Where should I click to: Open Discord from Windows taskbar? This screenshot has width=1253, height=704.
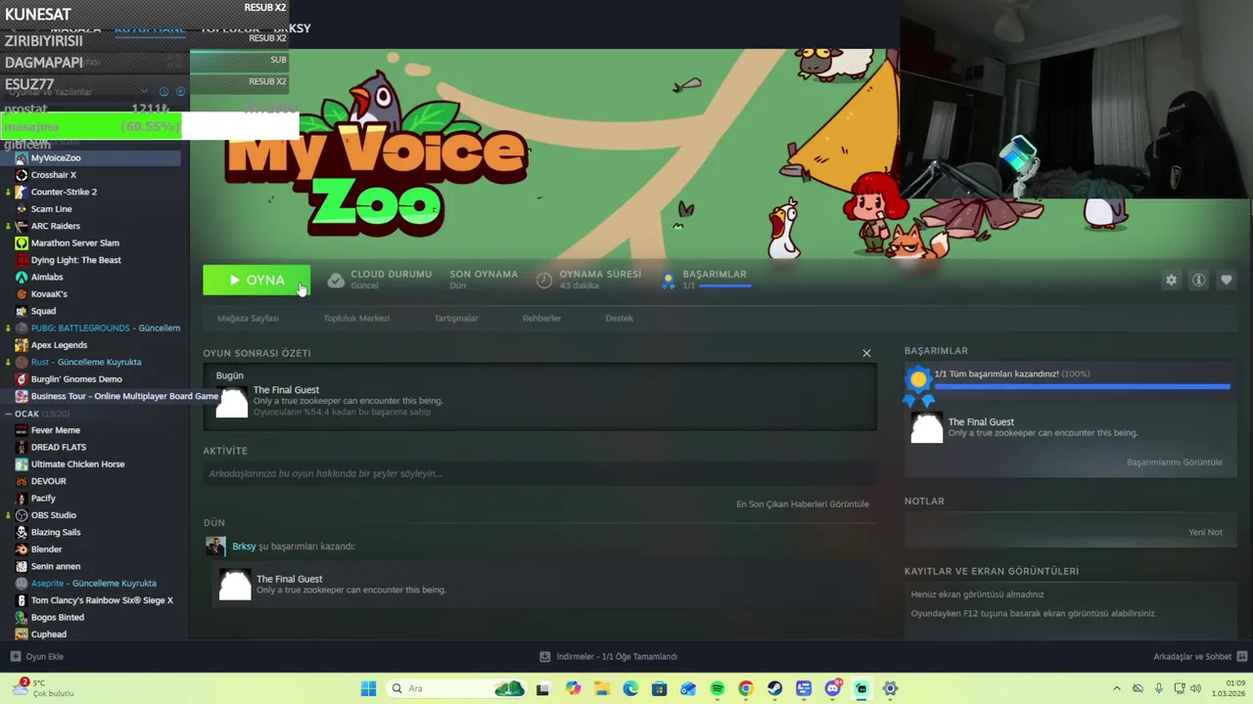point(832,688)
